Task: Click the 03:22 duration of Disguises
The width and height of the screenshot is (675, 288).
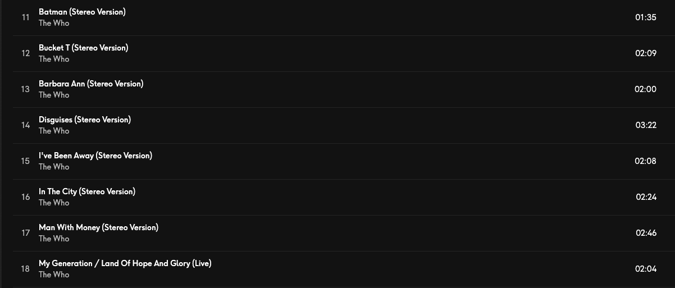Action: 646,125
